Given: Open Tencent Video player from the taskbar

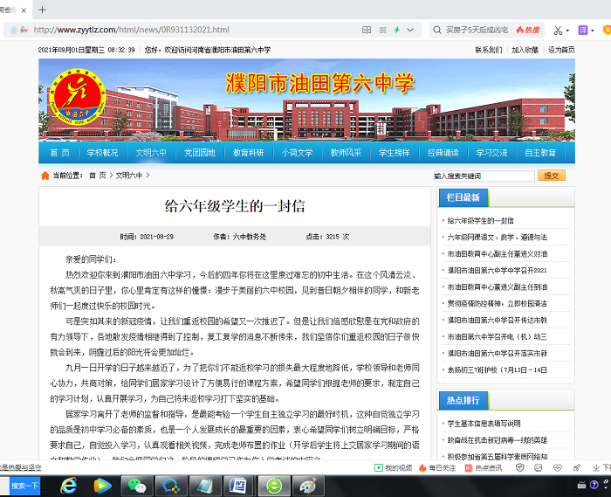Looking at the screenshot, I should point(102,486).
